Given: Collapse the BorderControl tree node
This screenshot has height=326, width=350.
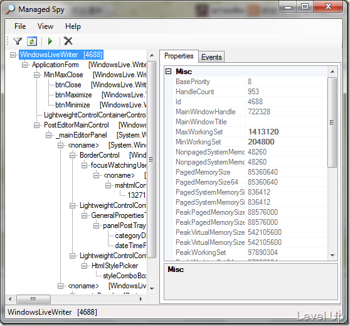Looking at the screenshot, I should click(72, 155).
